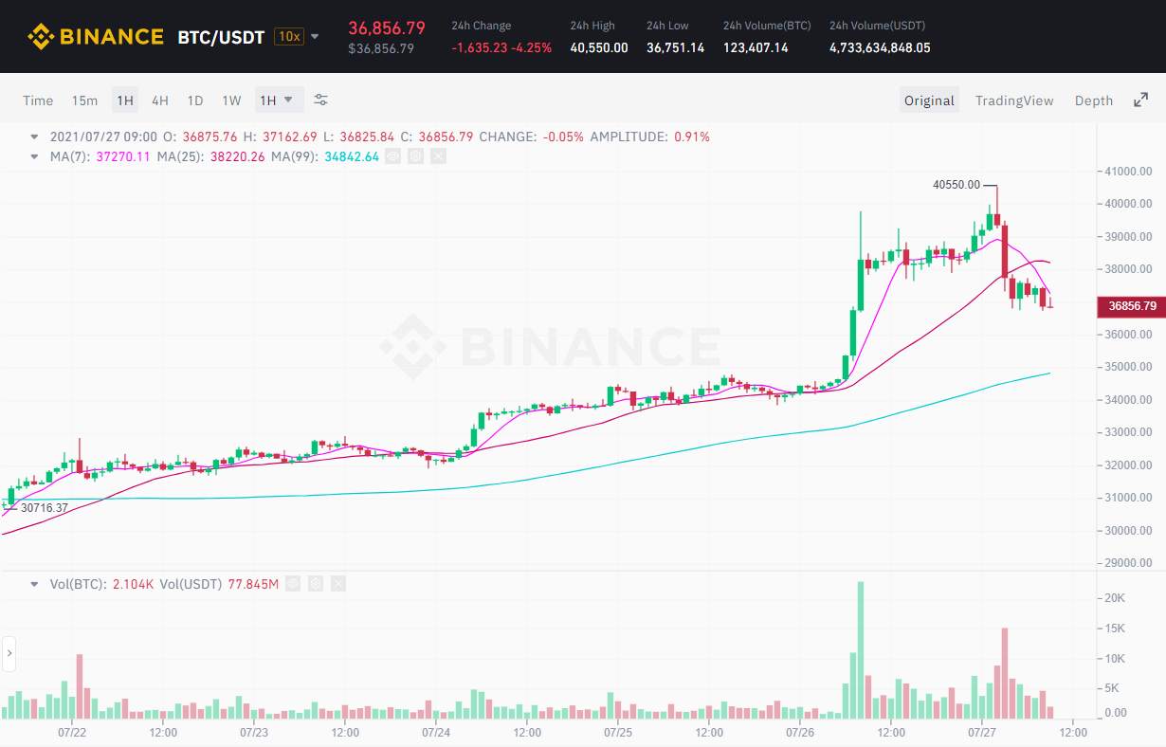Image resolution: width=1166 pixels, height=747 pixels.
Task: Click the MA(7) value 37270.11
Action: point(123,156)
